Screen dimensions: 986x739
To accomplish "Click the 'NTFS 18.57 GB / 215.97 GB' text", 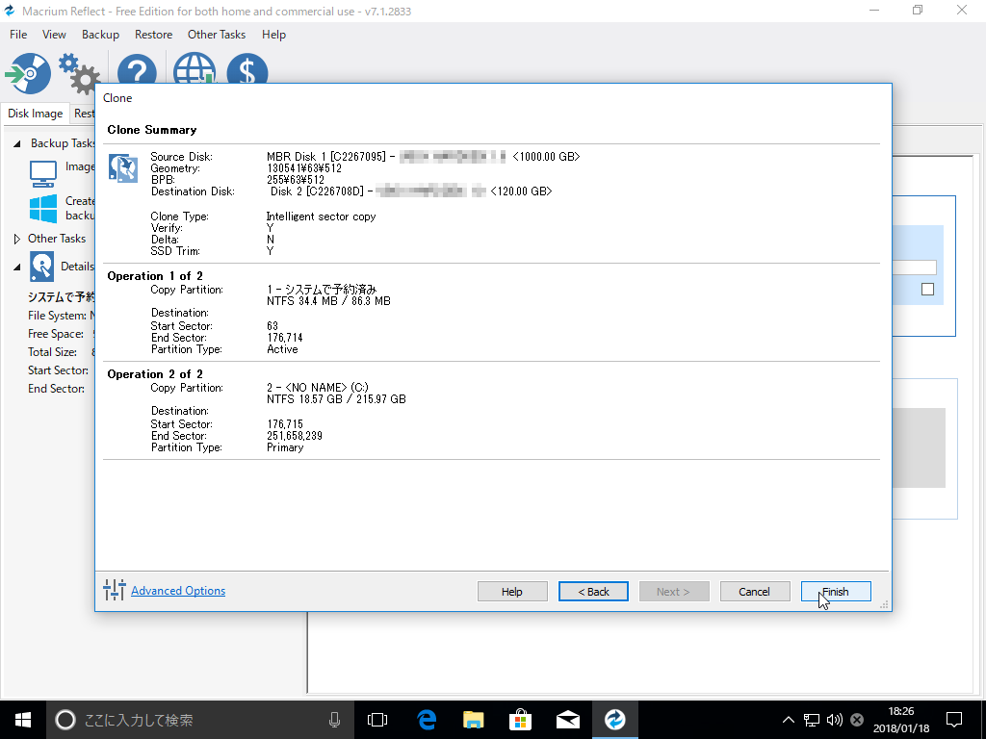I will point(336,399).
